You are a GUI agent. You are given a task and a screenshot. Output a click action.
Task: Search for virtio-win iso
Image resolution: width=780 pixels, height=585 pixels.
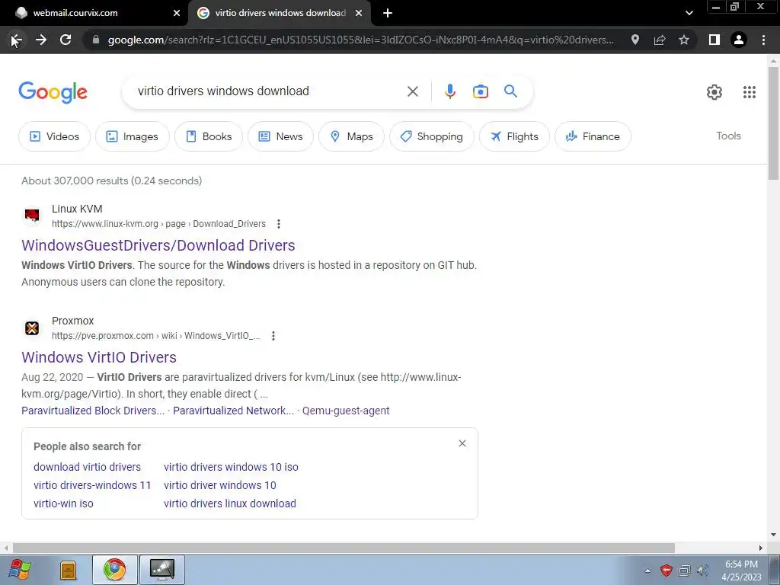pyautogui.click(x=63, y=503)
